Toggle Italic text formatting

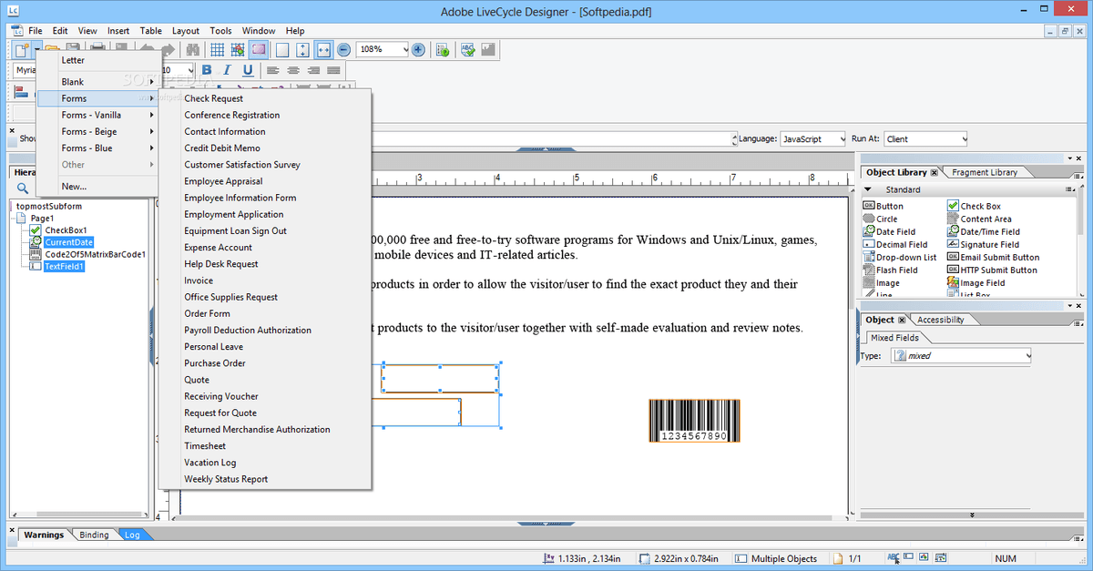228,70
